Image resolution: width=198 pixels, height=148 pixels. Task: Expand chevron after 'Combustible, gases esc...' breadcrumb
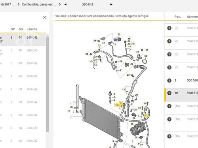pos(60,4)
